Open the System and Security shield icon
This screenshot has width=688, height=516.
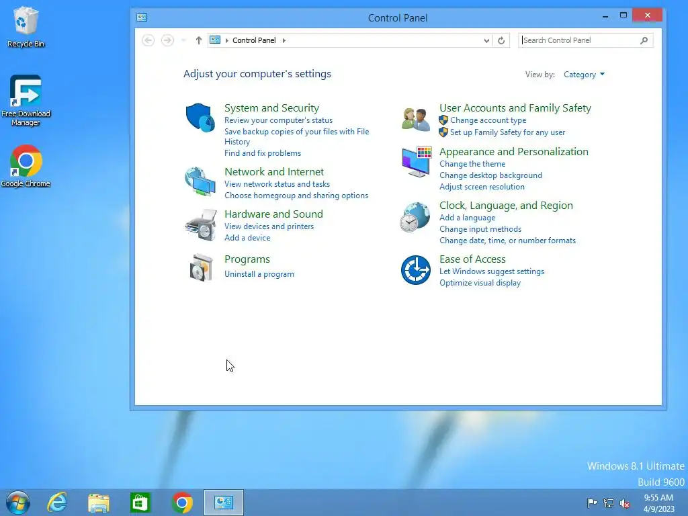(200, 118)
